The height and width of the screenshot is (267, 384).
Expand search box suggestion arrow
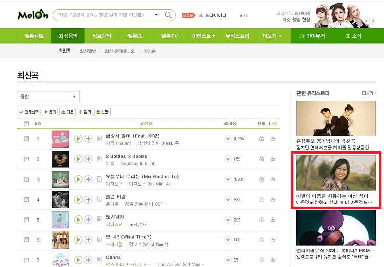[x=156, y=15]
